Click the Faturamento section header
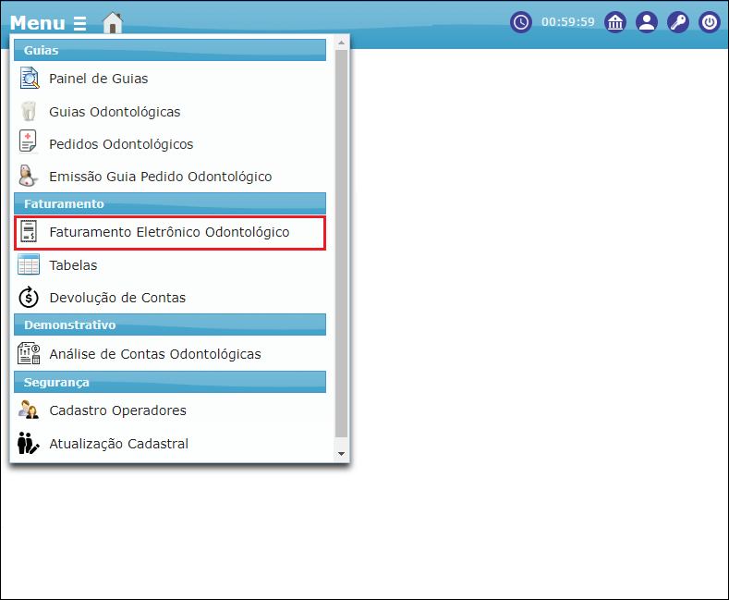Image resolution: width=729 pixels, height=600 pixels. pyautogui.click(x=170, y=203)
